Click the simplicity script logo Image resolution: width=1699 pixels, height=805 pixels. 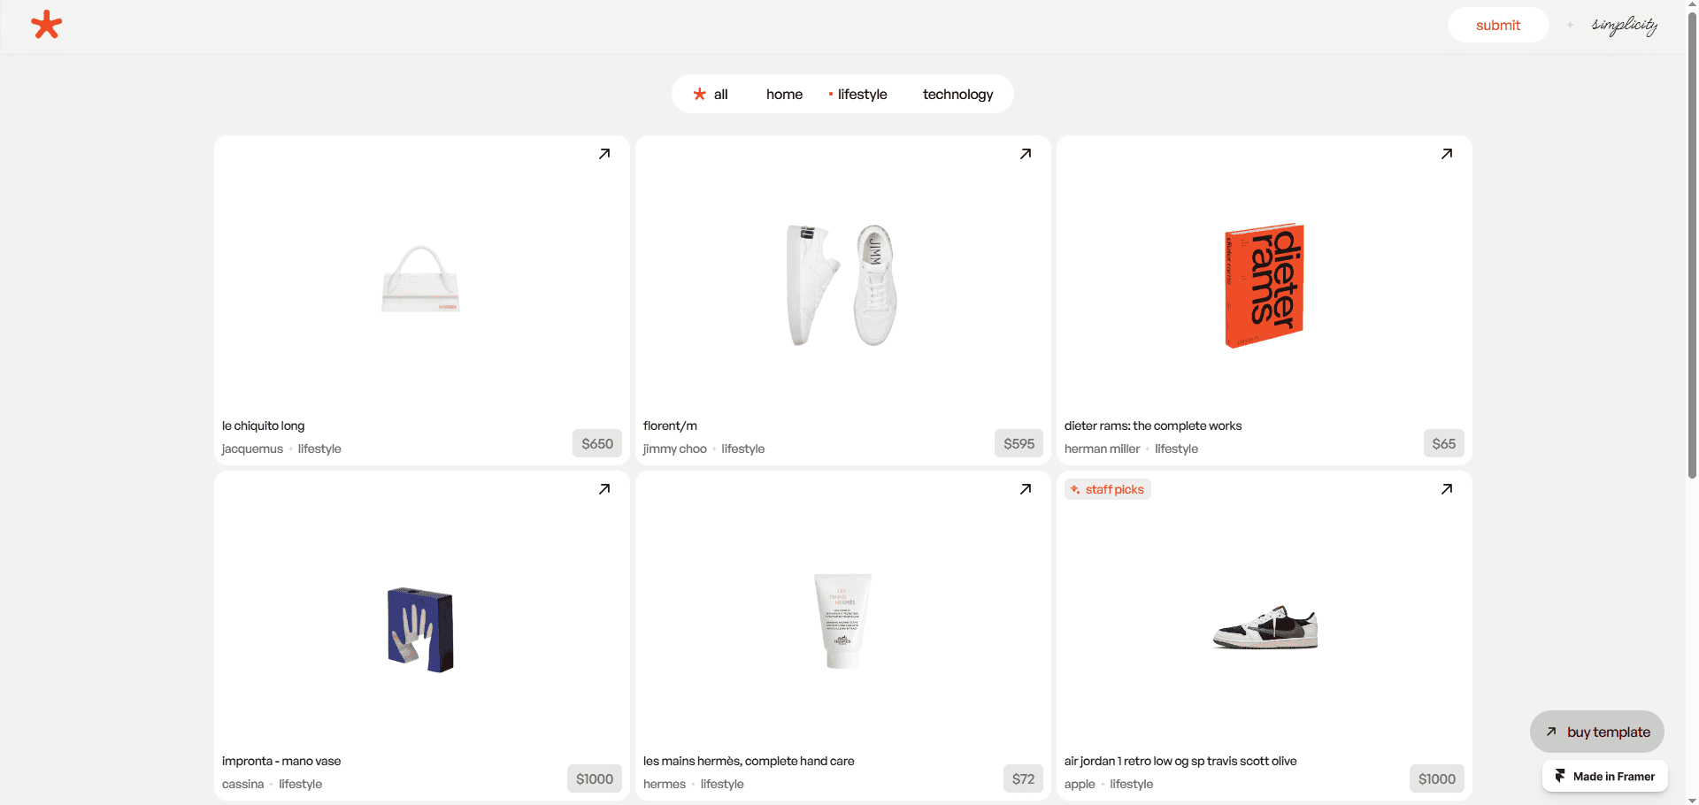point(1625,25)
